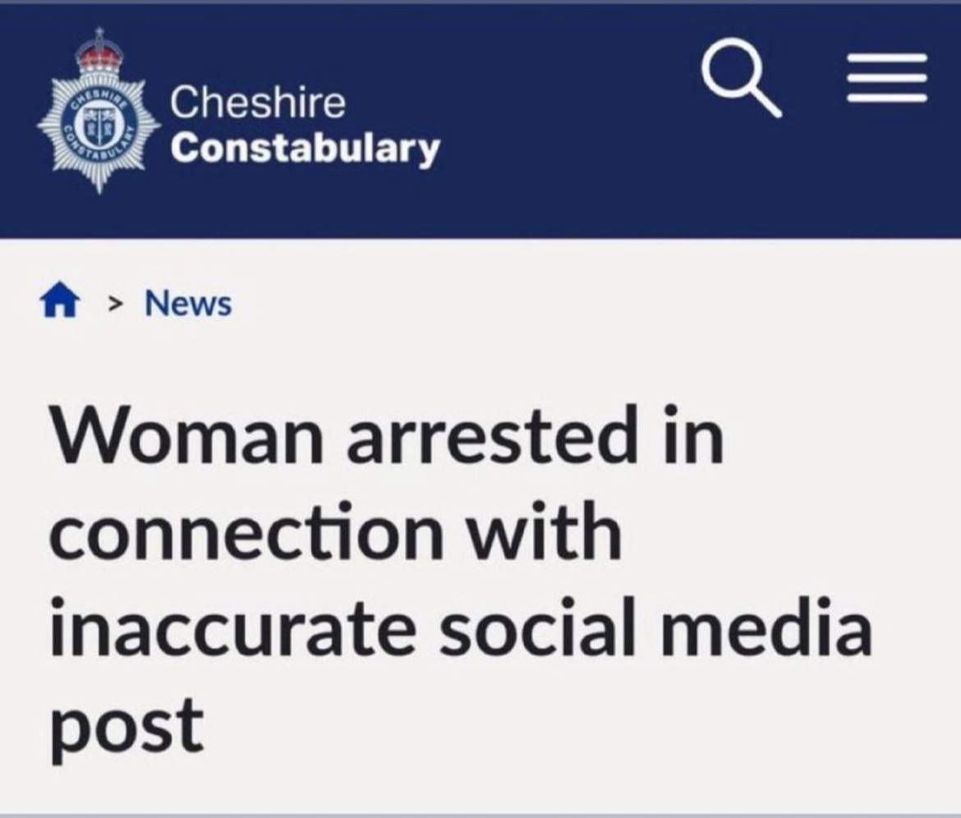The width and height of the screenshot is (961, 818).
Task: Click the Cheshire Constabulary crest logo
Action: pos(99,115)
